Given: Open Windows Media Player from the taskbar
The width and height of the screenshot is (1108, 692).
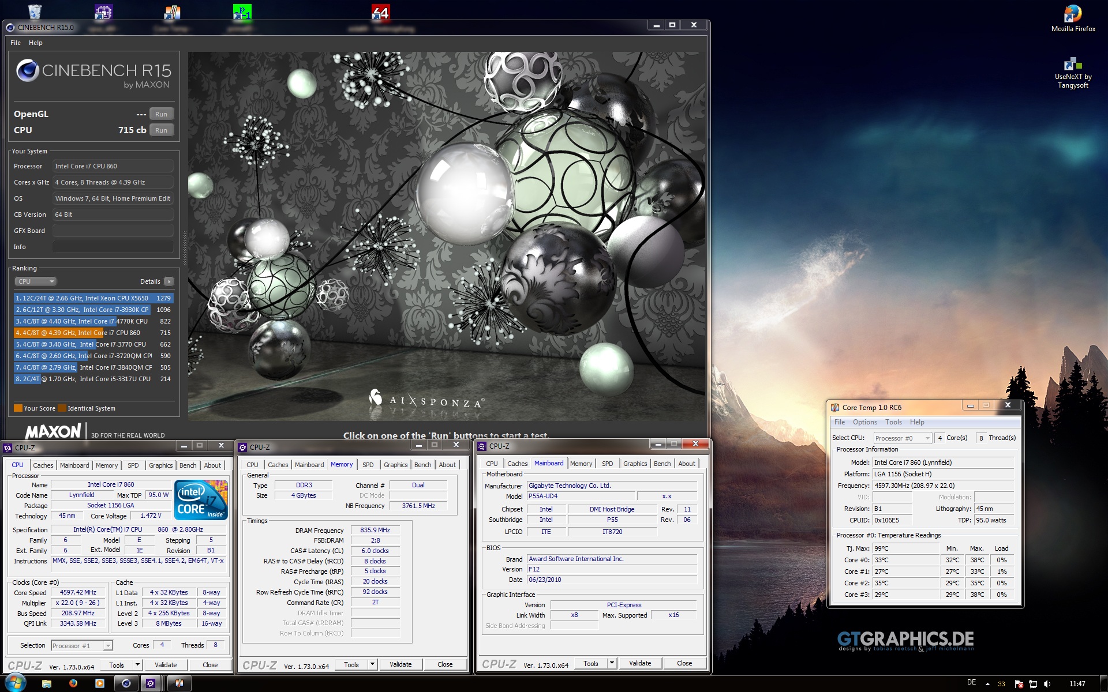Looking at the screenshot, I should pyautogui.click(x=100, y=683).
